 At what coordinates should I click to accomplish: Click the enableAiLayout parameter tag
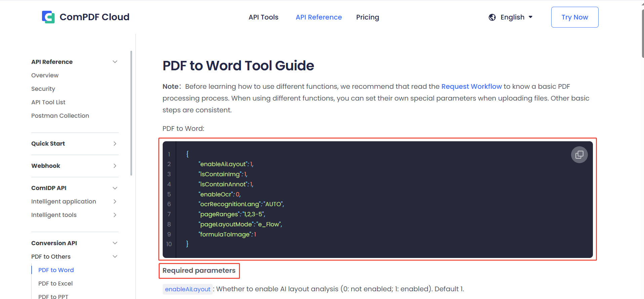tap(188, 289)
